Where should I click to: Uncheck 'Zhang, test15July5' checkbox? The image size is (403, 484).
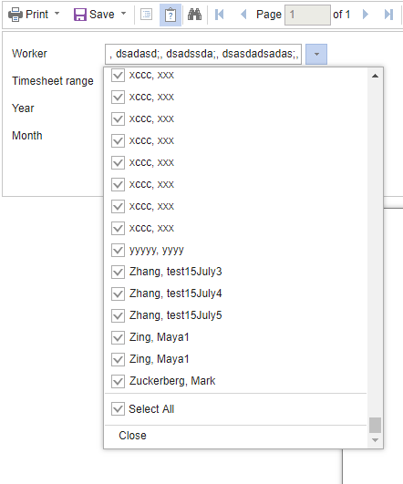(x=118, y=315)
